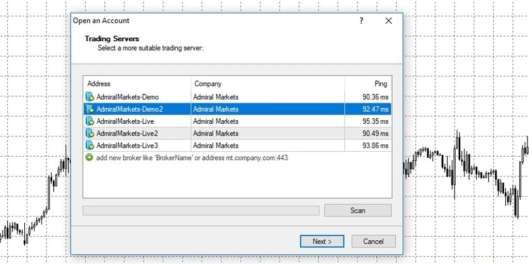The height and width of the screenshot is (264, 529).
Task: Proceed with the Next button
Action: (322, 241)
